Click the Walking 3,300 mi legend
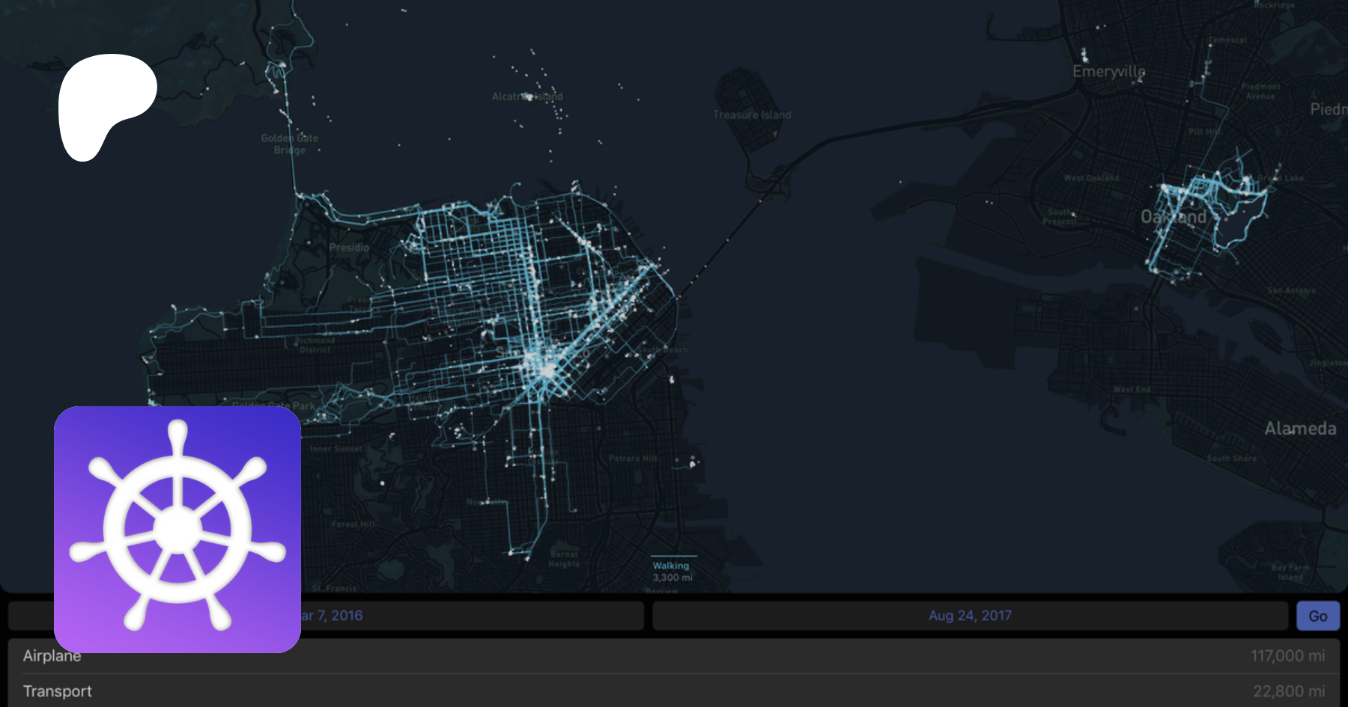This screenshot has width=1348, height=707. tap(672, 571)
